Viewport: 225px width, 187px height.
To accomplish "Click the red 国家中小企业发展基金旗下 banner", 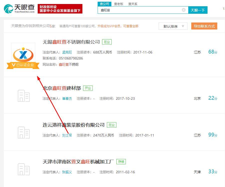I will click(60, 9).
